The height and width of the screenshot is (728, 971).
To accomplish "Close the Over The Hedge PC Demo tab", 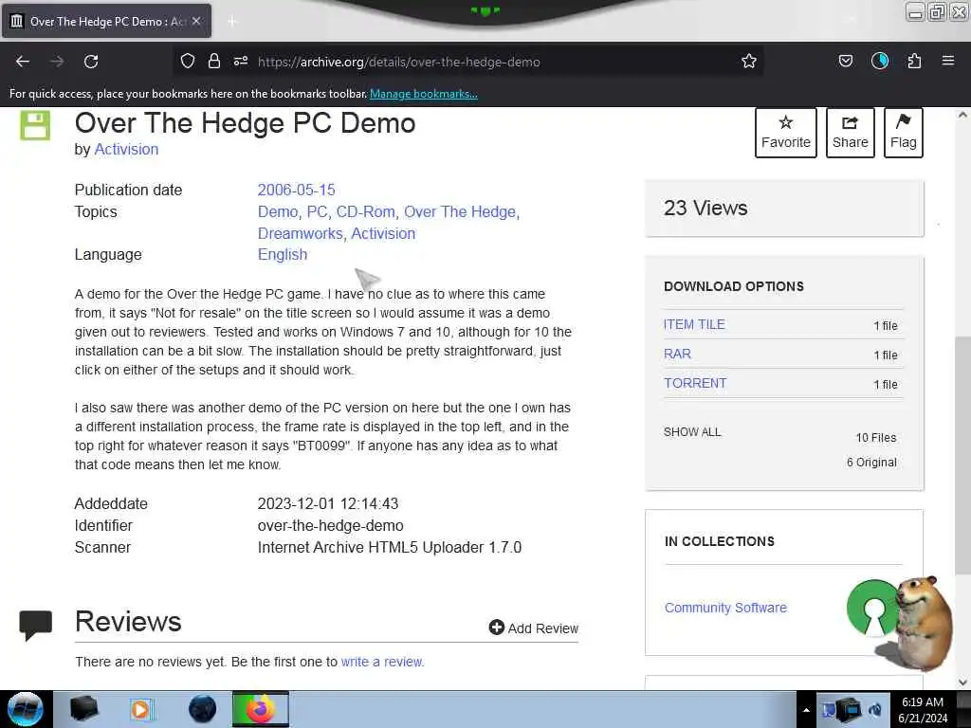I will (196, 21).
